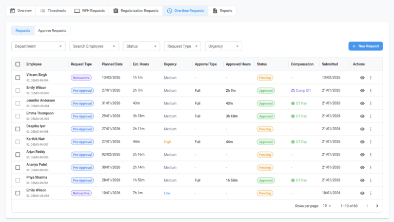This screenshot has width=394, height=222.
Task: Select all rows with the header checkbox
Action: 18,64
